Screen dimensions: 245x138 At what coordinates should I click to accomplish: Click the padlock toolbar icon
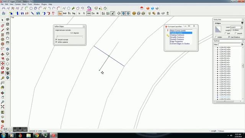pyautogui.click(x=100, y=8)
